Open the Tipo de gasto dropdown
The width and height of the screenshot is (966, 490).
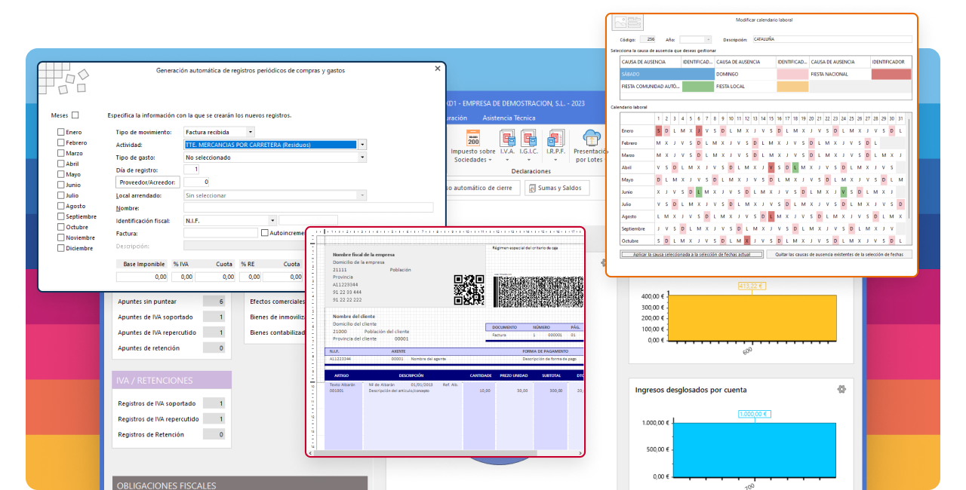pos(362,158)
